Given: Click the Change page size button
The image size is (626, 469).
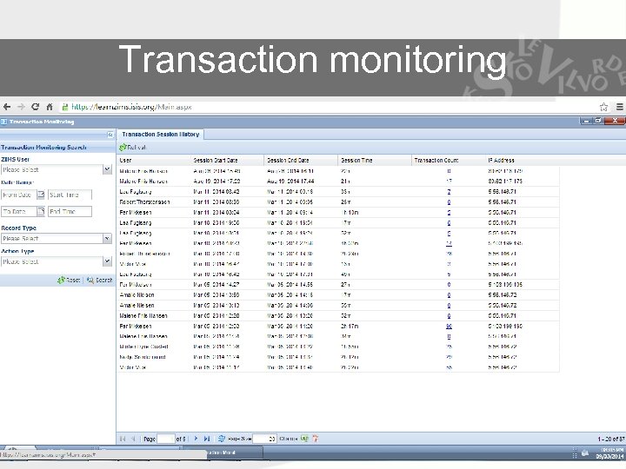Looking at the screenshot, I should pos(289,439).
